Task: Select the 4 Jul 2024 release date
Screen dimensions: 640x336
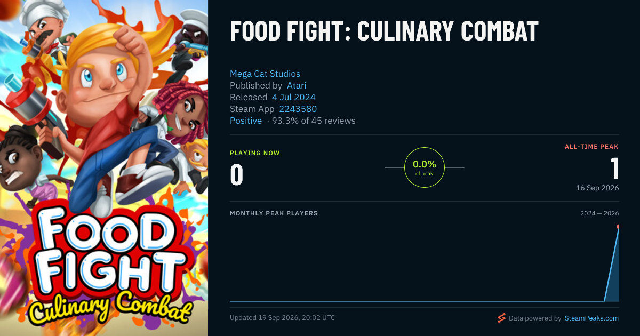Action: point(294,97)
